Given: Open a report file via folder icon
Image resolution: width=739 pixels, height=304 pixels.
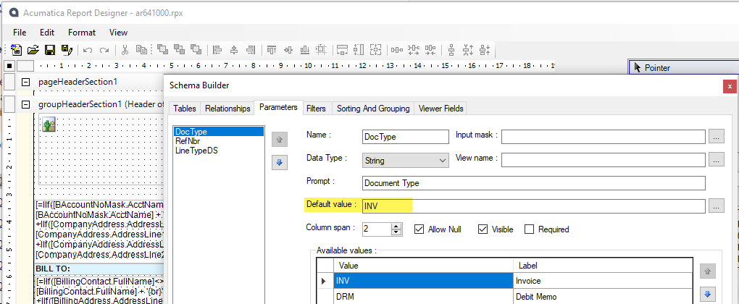Looking at the screenshot, I should click(33, 49).
